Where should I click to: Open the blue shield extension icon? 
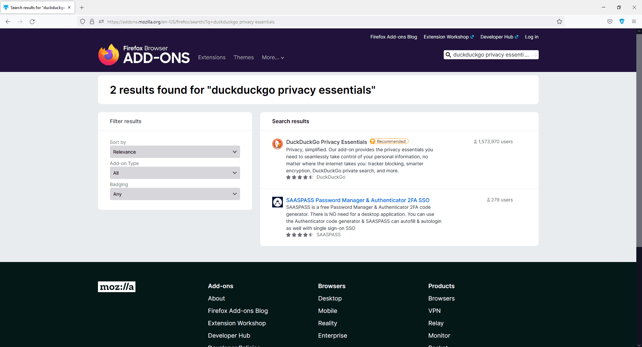coord(622,22)
